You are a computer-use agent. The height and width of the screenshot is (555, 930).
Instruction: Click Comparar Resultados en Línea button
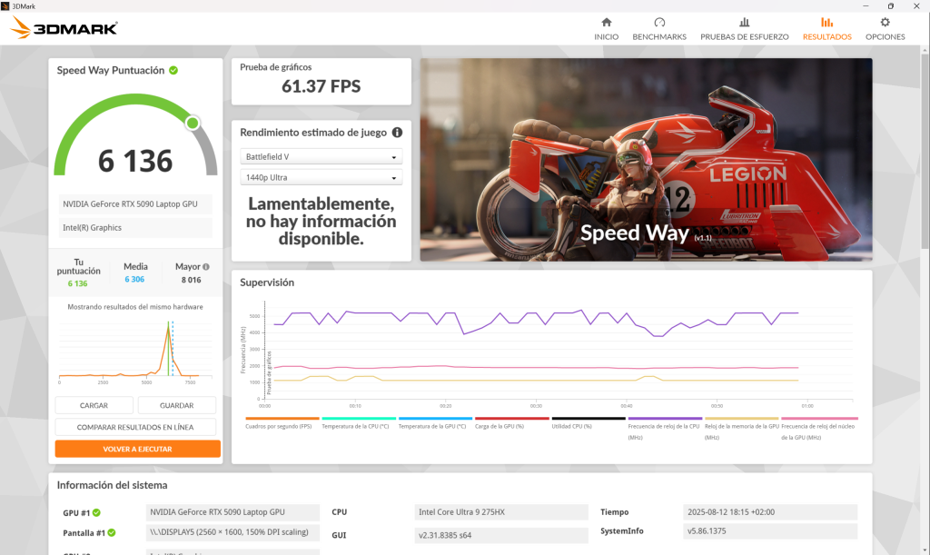[137, 427]
